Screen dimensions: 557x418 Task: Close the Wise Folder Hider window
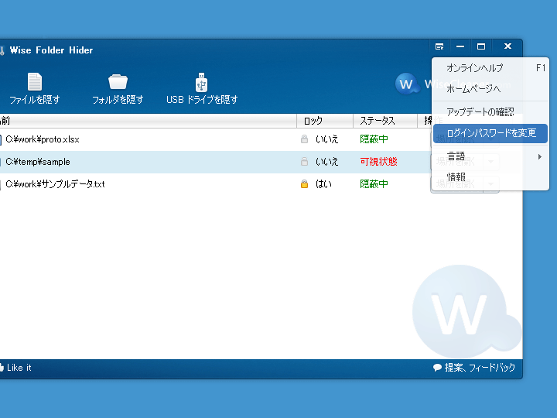click(508, 46)
